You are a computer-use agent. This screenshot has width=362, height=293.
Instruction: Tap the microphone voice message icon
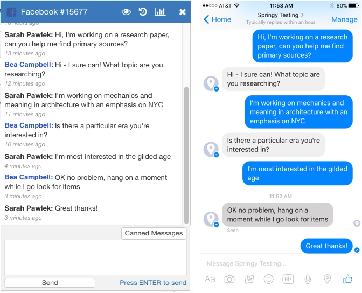click(x=308, y=279)
